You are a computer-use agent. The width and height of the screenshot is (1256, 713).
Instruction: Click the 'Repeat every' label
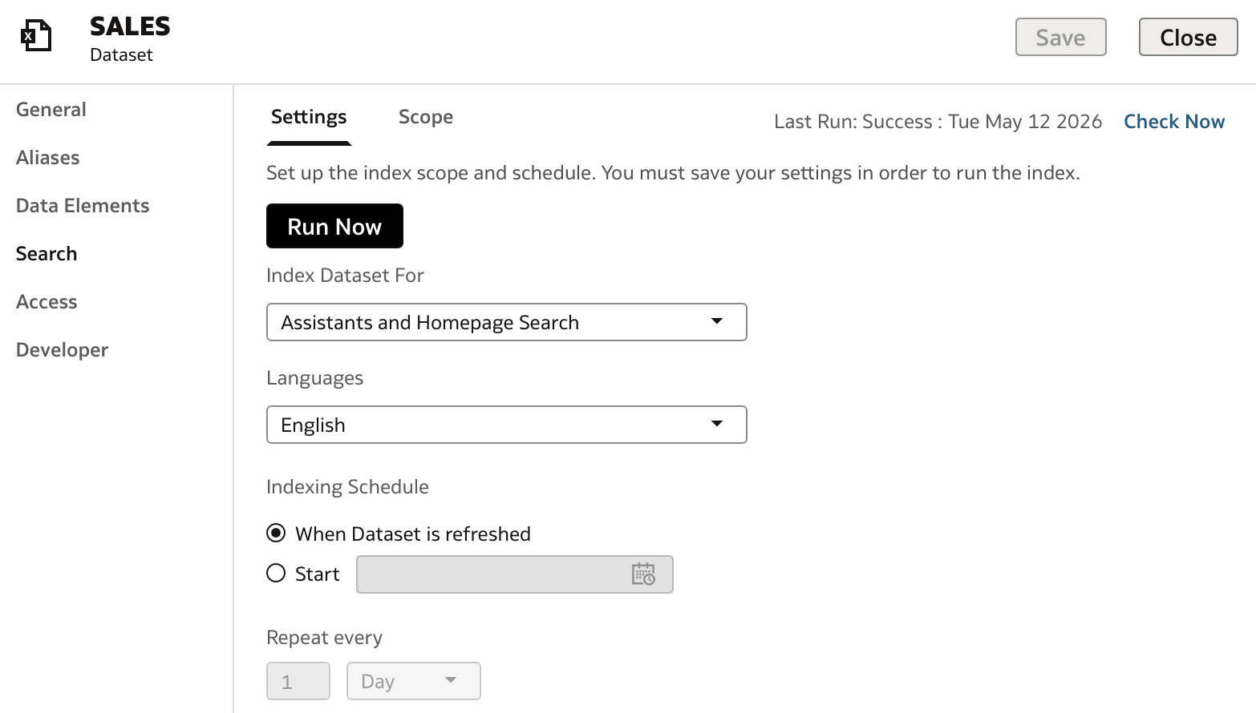coord(324,638)
